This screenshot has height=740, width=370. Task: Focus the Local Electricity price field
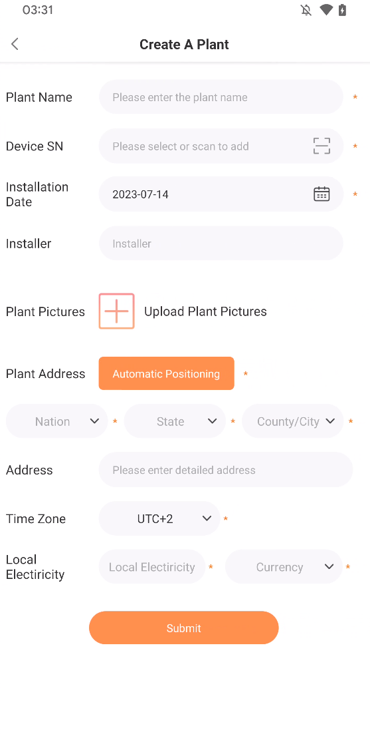click(x=151, y=566)
